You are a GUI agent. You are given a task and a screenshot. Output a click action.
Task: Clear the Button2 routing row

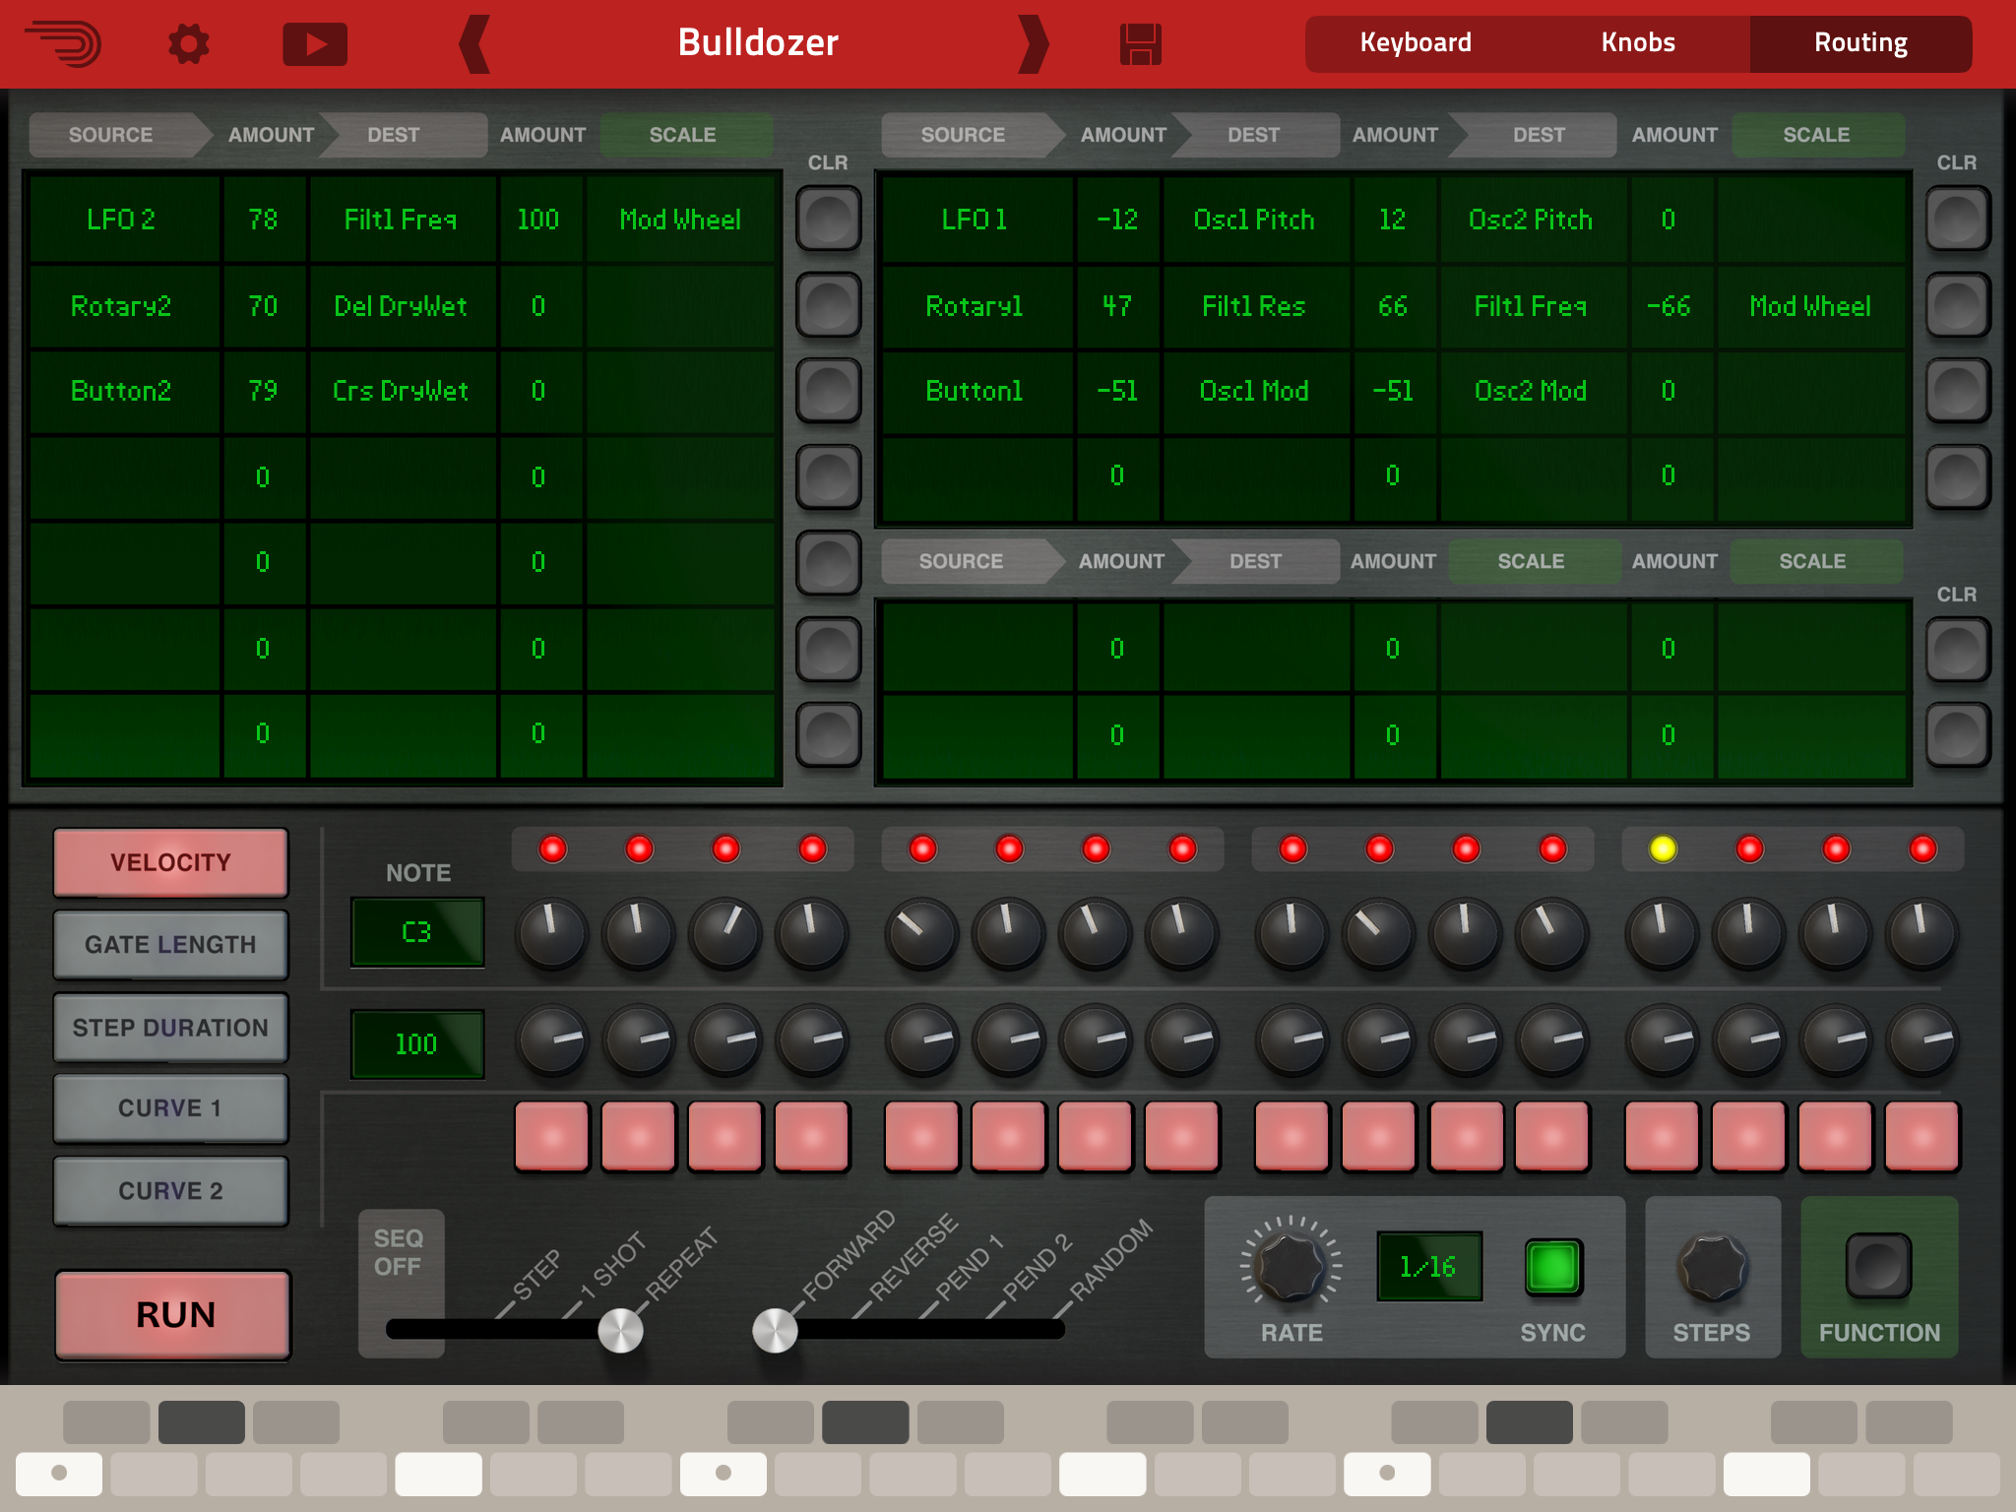point(829,391)
